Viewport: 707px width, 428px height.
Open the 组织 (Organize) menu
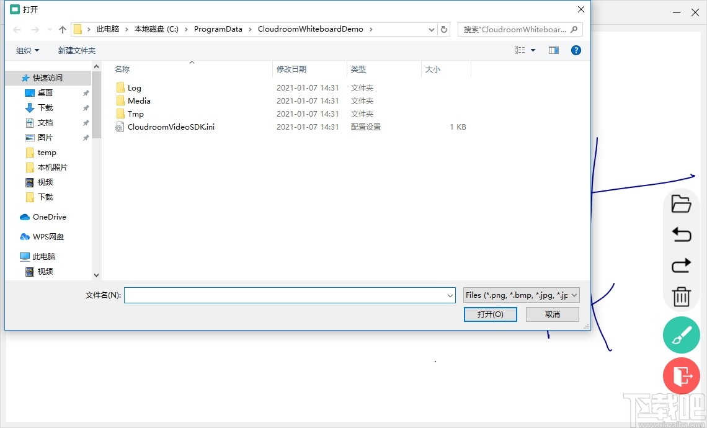click(x=27, y=50)
